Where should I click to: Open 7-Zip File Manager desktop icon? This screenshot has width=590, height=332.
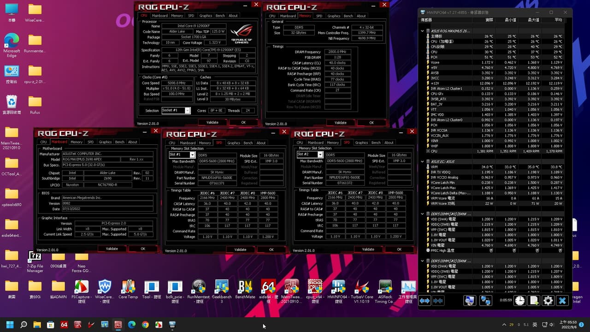click(35, 261)
